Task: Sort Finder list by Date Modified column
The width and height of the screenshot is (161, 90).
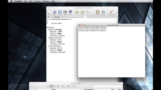Action: (89, 89)
